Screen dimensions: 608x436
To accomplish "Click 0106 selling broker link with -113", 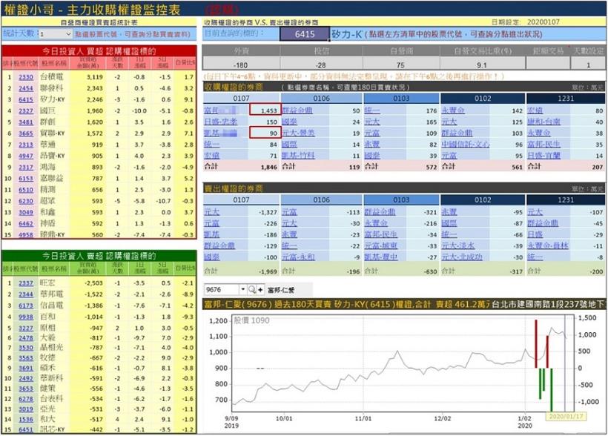I will pos(289,212).
